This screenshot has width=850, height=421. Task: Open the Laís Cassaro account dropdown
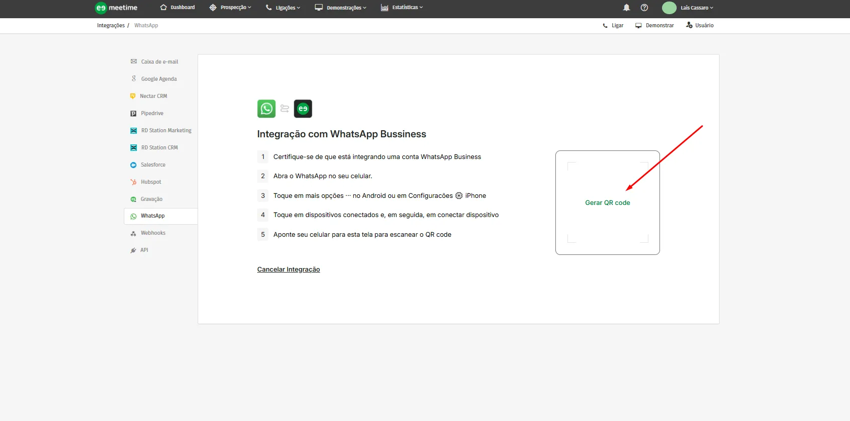pos(697,8)
